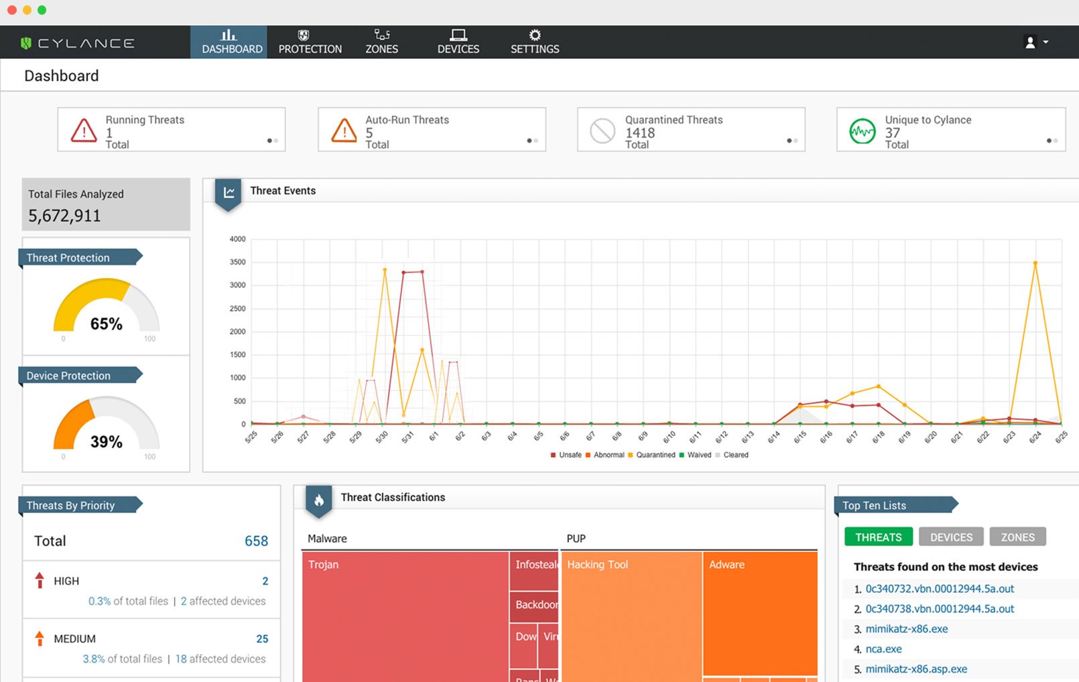The height and width of the screenshot is (682, 1079).
Task: Click the Unique to Cylance pulse icon
Action: pyautogui.click(x=863, y=131)
